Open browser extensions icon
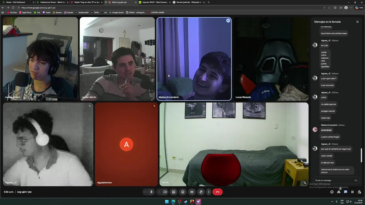The height and width of the screenshot is (205, 365). click(335, 8)
